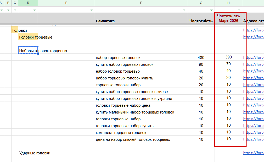Open filter dropdown in column D

coord(35,10)
